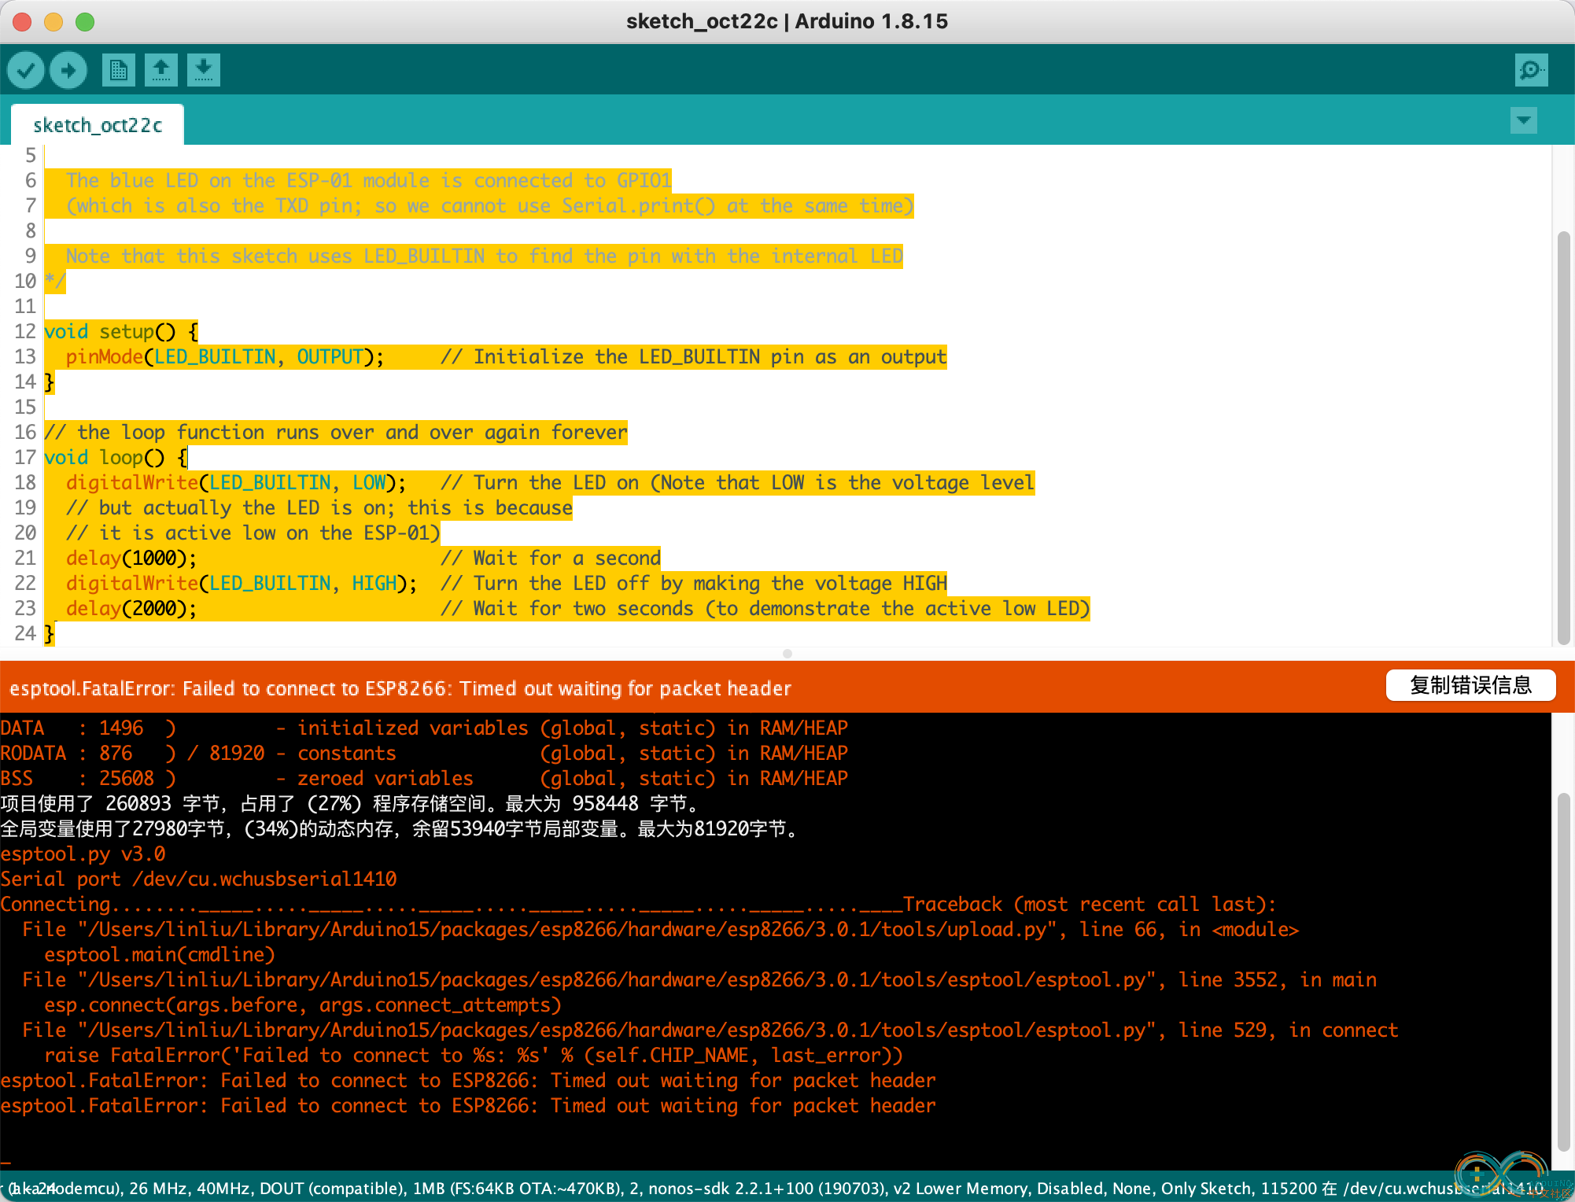Screen dimensions: 1575x1202
Task: Click the 复制错误信息 copy error button
Action: [1470, 686]
